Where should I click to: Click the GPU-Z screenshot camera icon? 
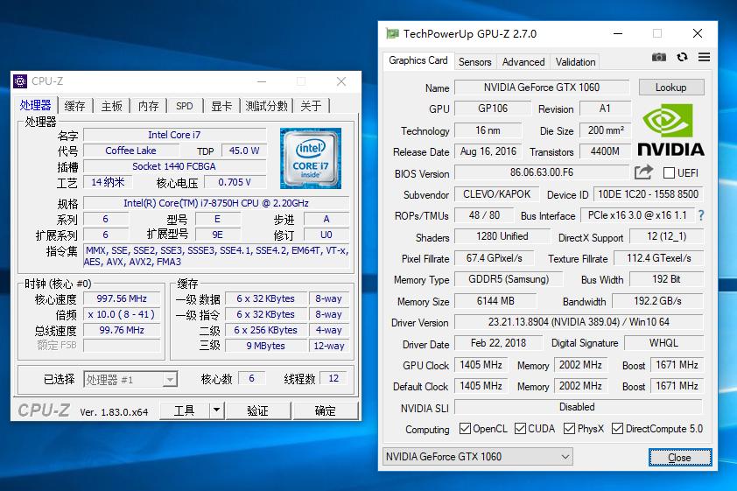pos(658,58)
